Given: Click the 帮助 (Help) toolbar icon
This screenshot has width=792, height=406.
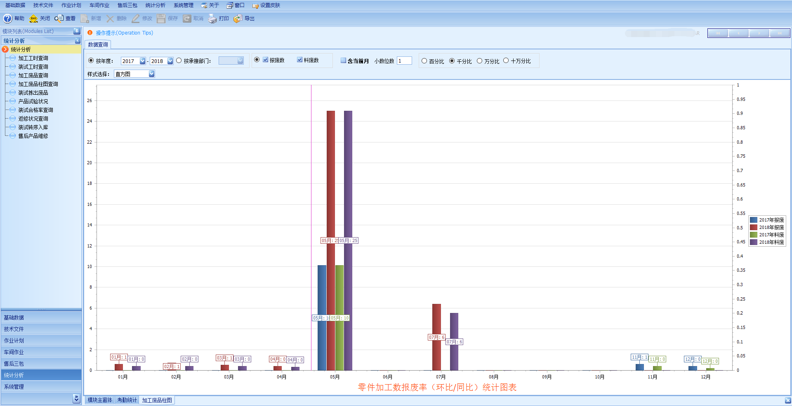Looking at the screenshot, I should (x=8, y=19).
